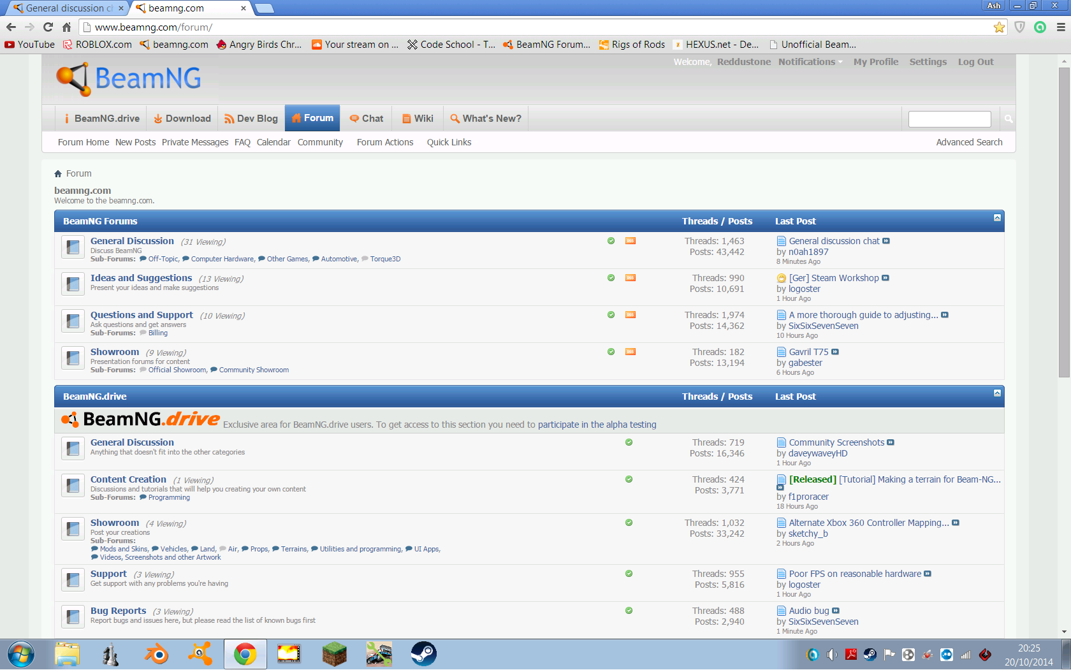Open the Private Messages link
This screenshot has width=1071, height=670.
pyautogui.click(x=195, y=142)
